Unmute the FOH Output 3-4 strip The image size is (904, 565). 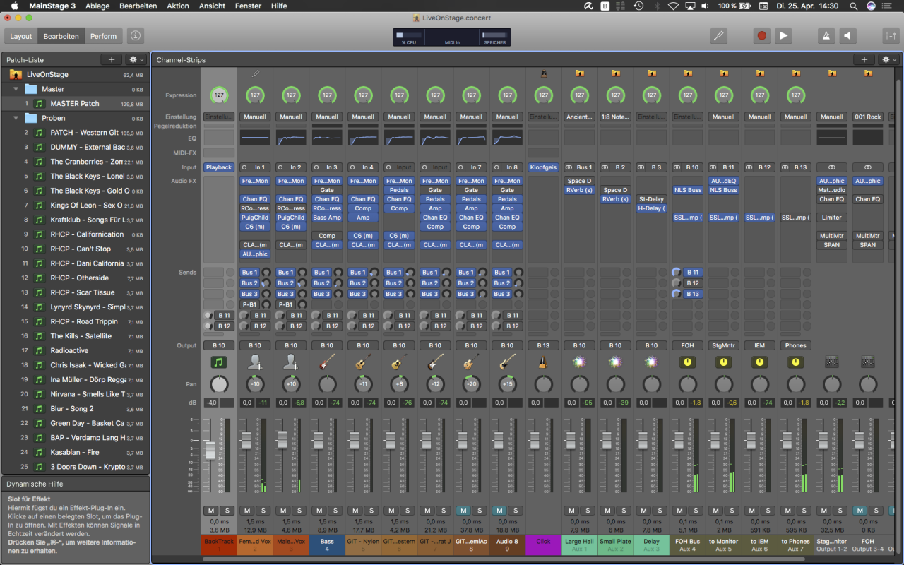860,511
